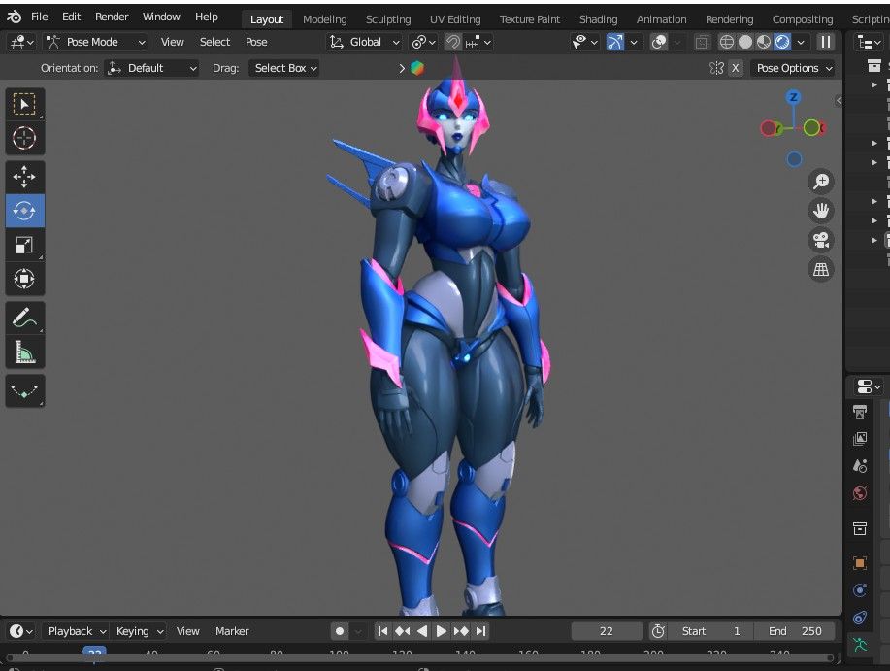This screenshot has width=890, height=671.
Task: Click the End frame field 250
Action: point(795,631)
